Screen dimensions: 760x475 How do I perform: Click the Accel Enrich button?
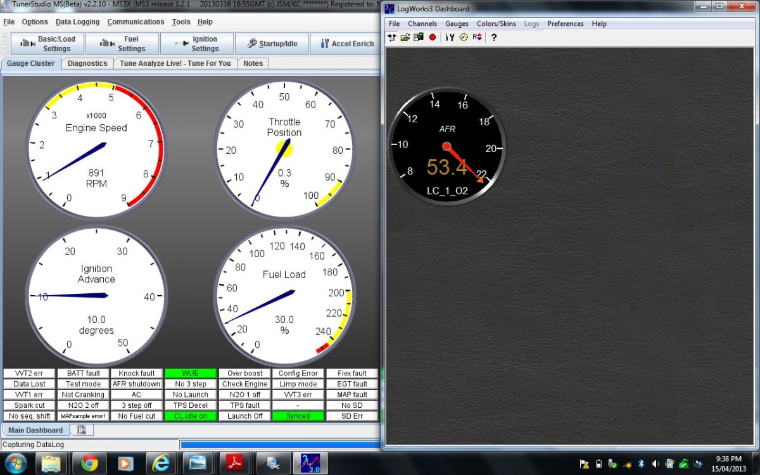tap(346, 44)
